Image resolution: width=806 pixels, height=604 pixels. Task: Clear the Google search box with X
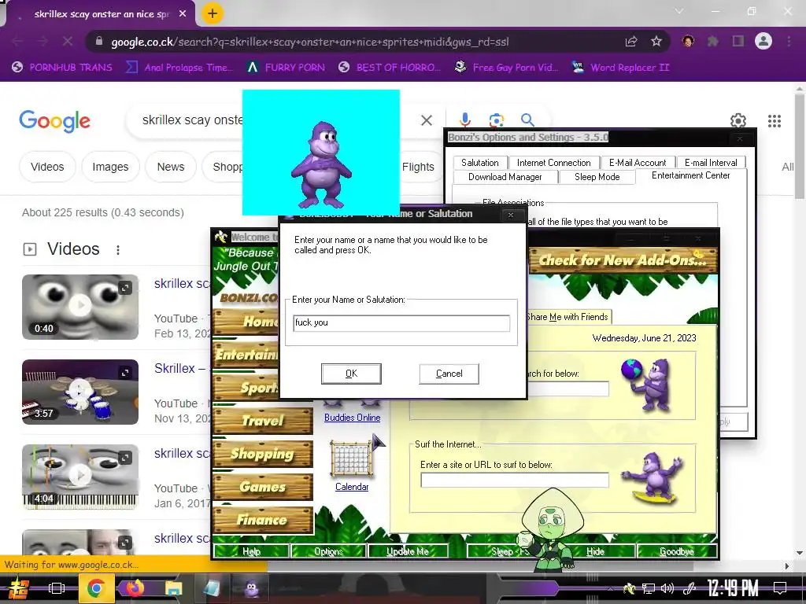click(x=426, y=120)
